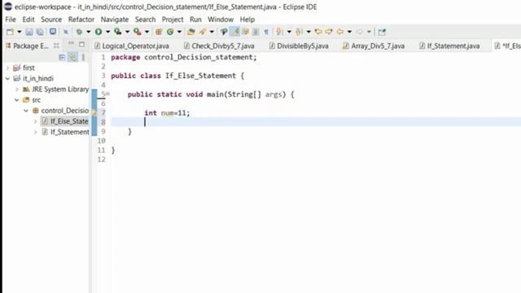Click the Pin Editor toolbar icon
521x293 pixels.
pyautogui.click(x=382, y=32)
